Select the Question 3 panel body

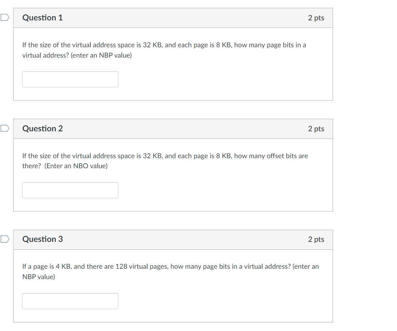coord(173,286)
